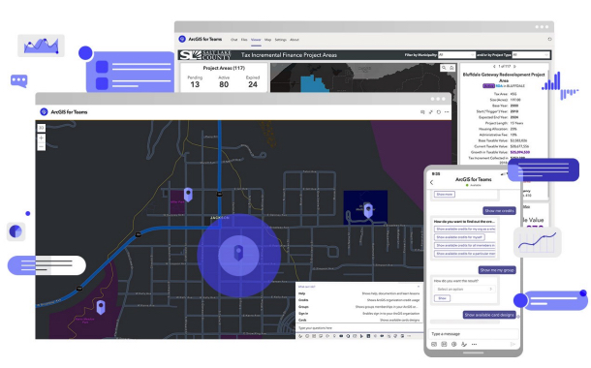Click the 'Type your questions here' field
Image resolution: width=591 pixels, height=368 pixels.
point(358,328)
